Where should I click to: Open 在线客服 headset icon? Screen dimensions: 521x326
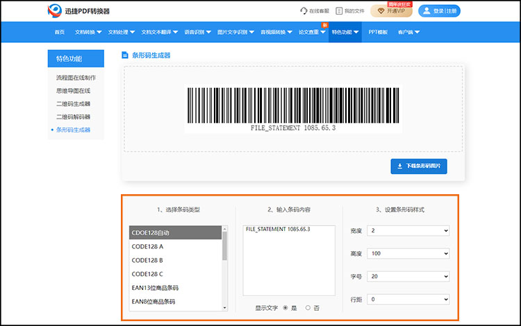304,10
